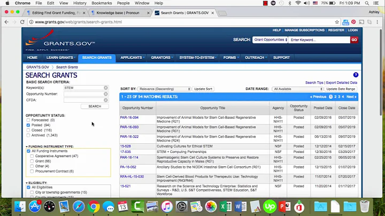385x216 pixels.
Task: Click the Grants.gov logo
Action: pyautogui.click(x=60, y=40)
